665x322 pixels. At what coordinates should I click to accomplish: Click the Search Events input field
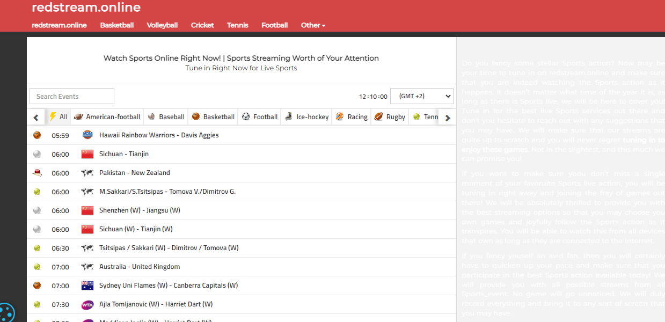tap(72, 96)
